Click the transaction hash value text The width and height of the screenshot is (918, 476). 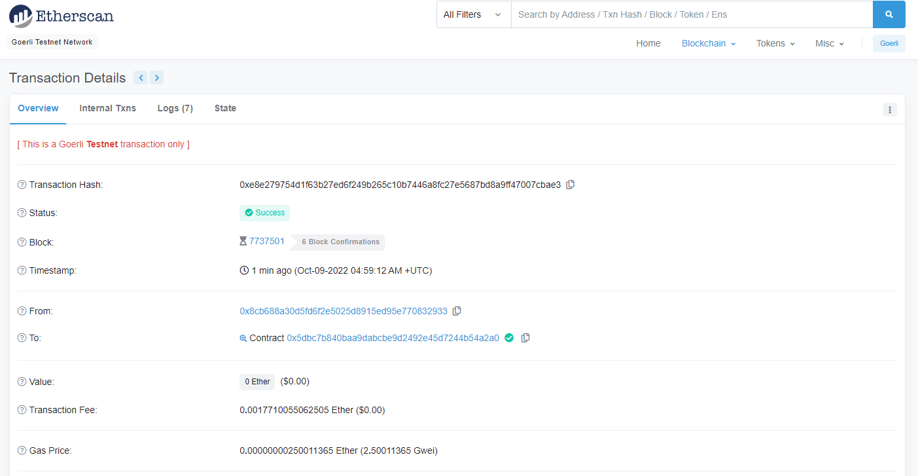[x=400, y=185]
